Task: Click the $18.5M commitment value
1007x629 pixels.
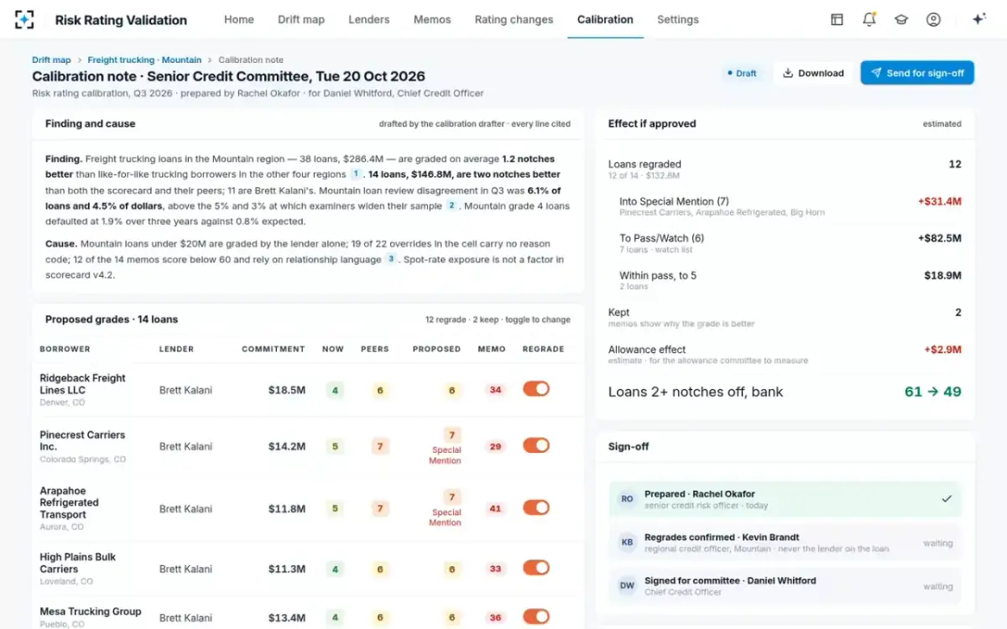Action: pos(287,390)
